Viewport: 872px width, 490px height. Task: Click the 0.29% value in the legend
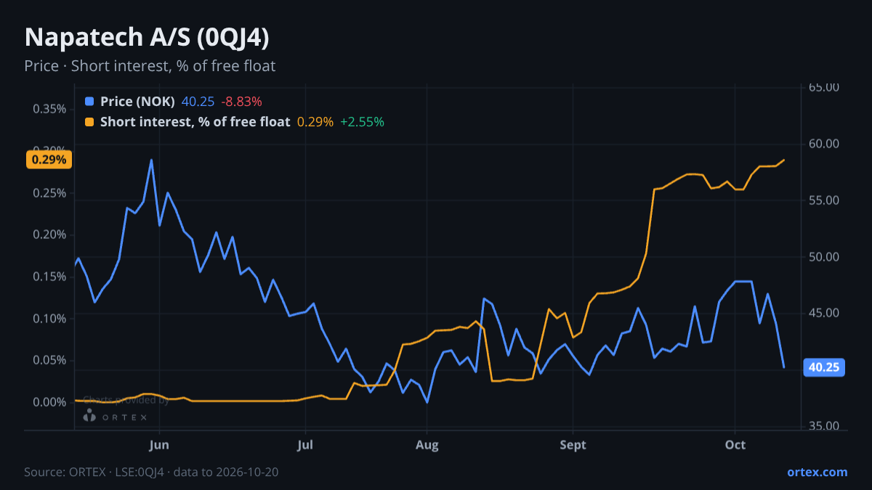coord(315,122)
